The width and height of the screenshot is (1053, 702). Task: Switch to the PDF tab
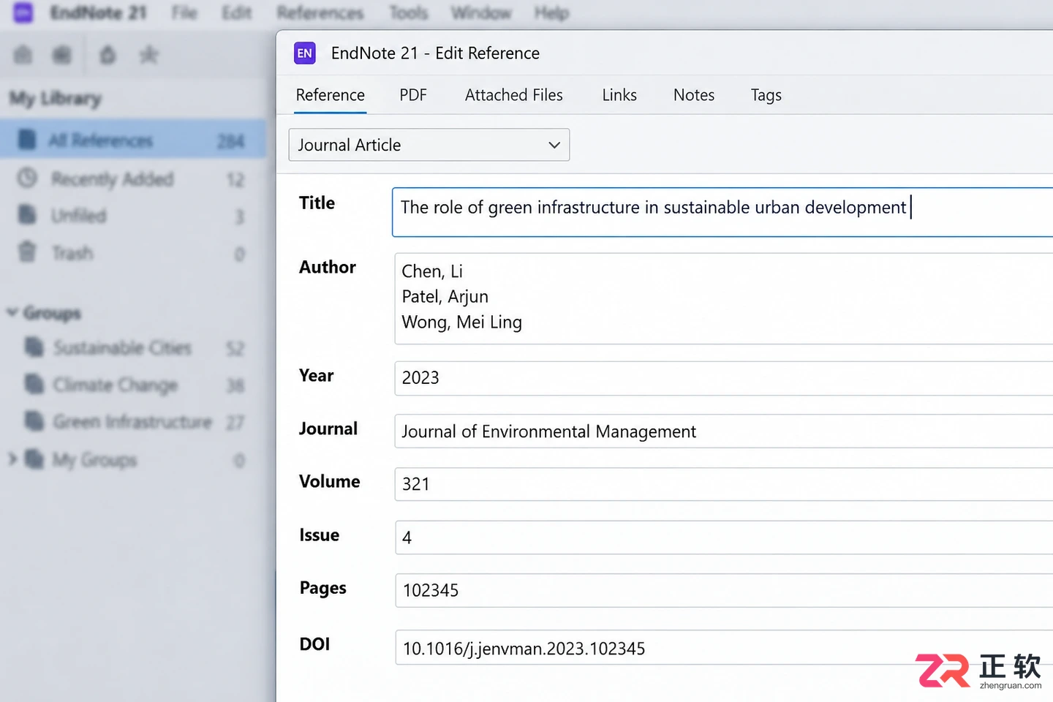(413, 95)
